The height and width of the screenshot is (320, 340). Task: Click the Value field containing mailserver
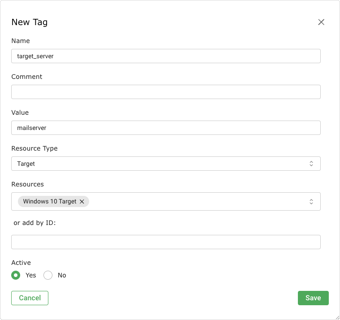pyautogui.click(x=166, y=128)
